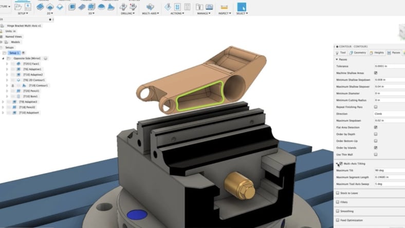Select the 3D Parallel toolpath icon
The image size is (405, 228).
point(91,7)
